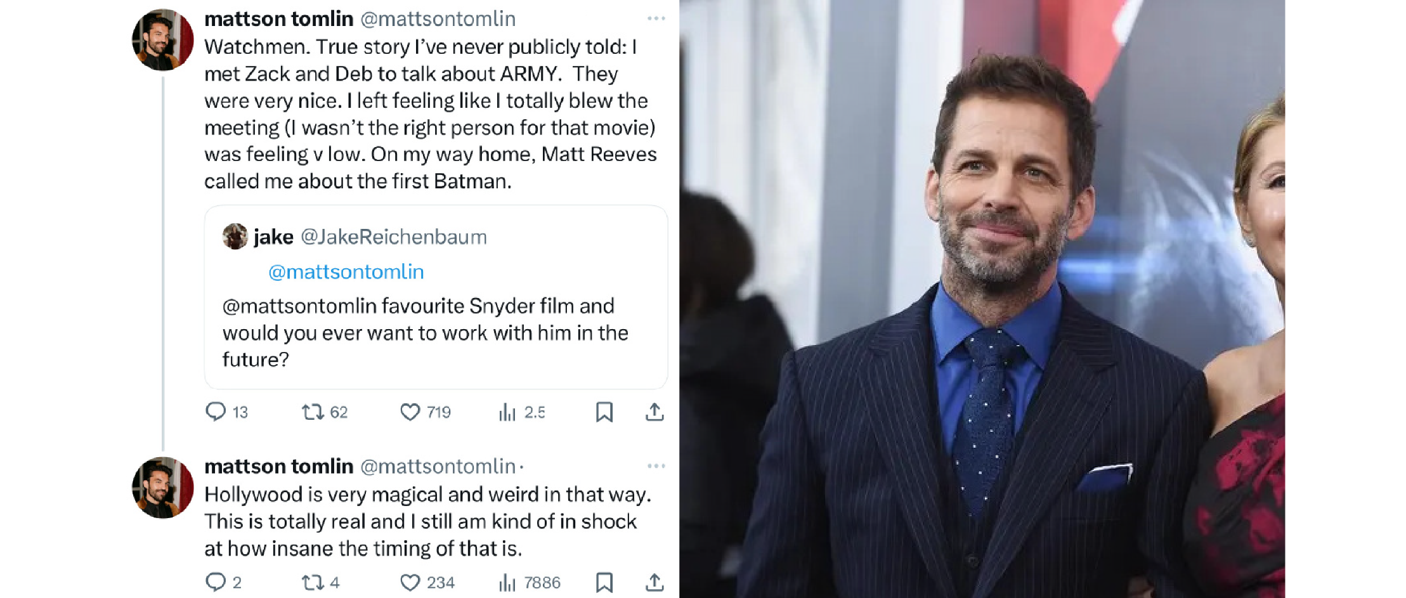
Task: Bookmark the first Watchmen tweet
Action: (604, 412)
